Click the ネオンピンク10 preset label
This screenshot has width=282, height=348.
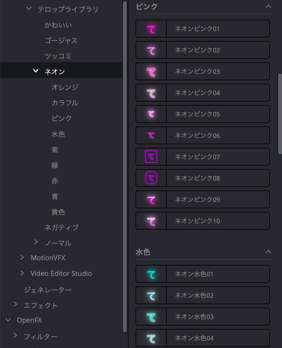(x=198, y=221)
